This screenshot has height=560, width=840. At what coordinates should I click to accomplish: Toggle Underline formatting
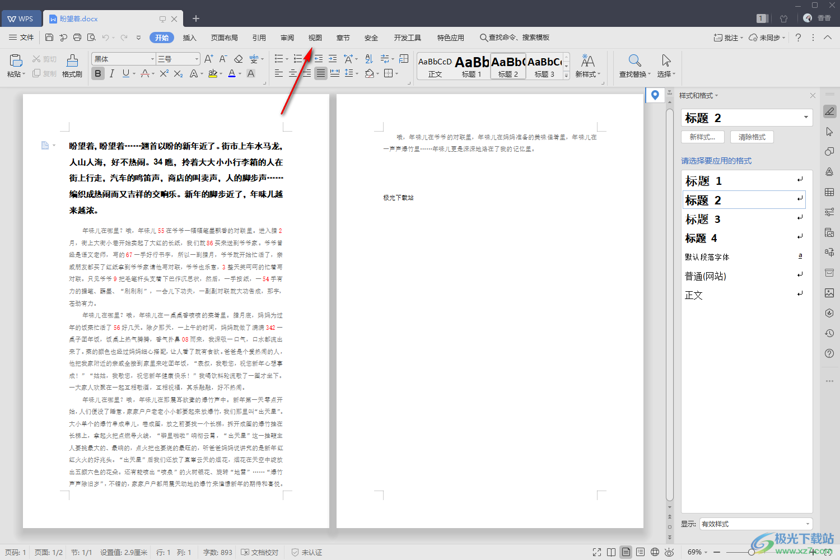(x=126, y=73)
